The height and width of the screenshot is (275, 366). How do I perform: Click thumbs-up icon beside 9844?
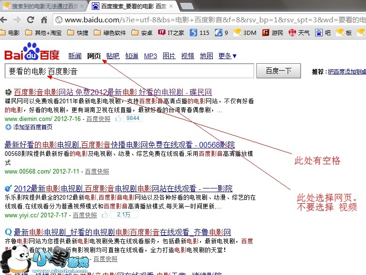118,118
